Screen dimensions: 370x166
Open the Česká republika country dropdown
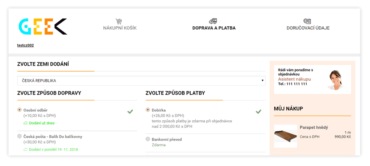tap(141, 80)
